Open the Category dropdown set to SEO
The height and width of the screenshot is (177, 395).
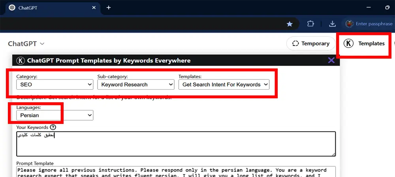pyautogui.click(x=55, y=85)
